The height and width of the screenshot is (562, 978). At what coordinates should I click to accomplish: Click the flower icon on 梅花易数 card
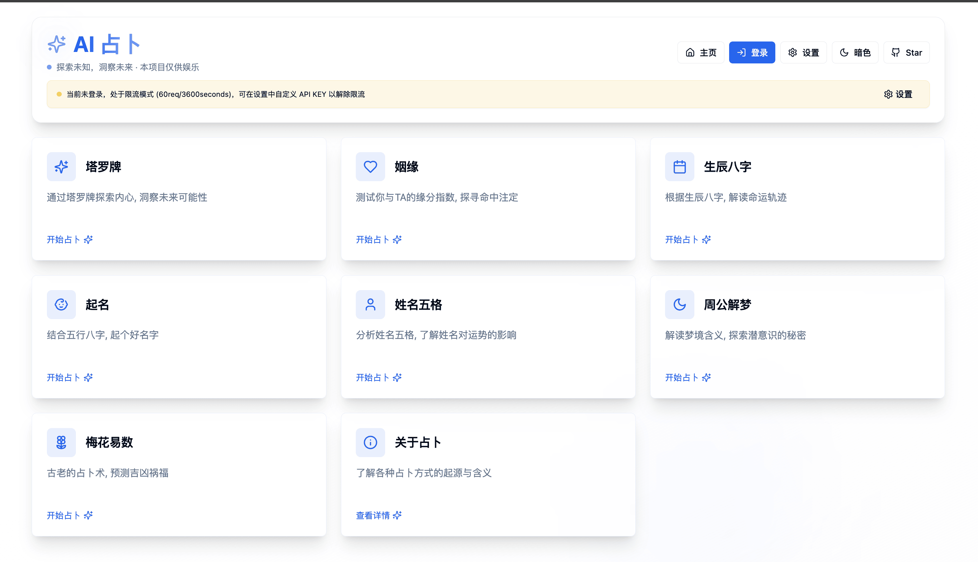click(61, 442)
